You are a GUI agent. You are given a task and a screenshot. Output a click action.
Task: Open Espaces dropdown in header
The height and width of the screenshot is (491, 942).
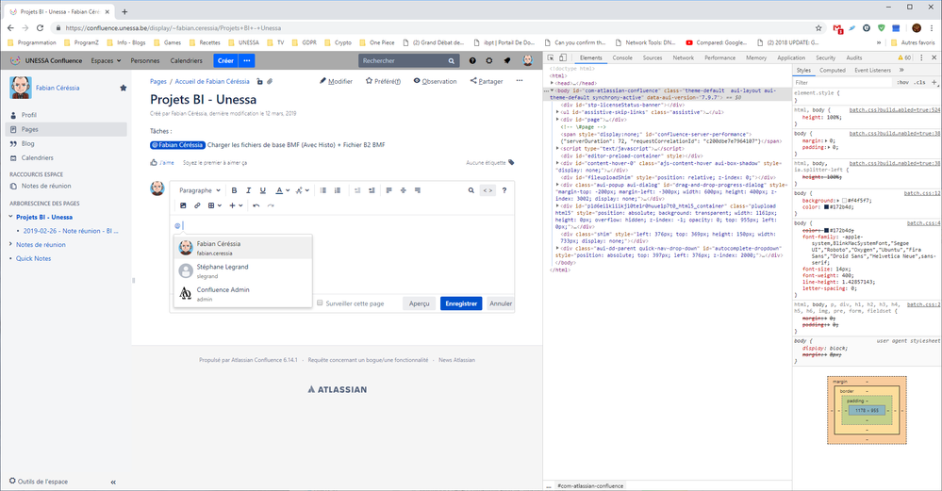106,60
